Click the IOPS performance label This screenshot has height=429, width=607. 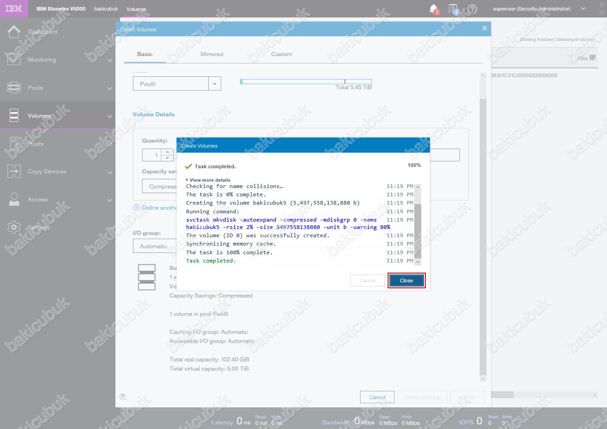tap(466, 422)
